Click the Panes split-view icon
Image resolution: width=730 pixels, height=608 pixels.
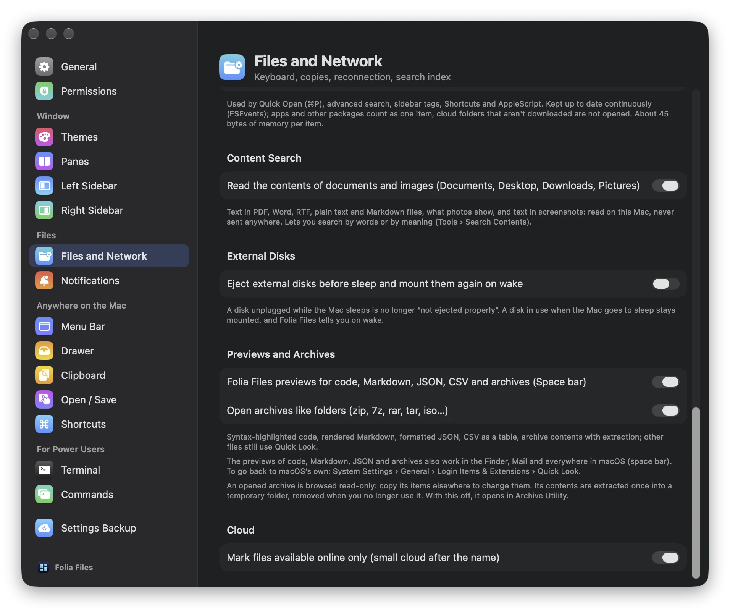[44, 162]
